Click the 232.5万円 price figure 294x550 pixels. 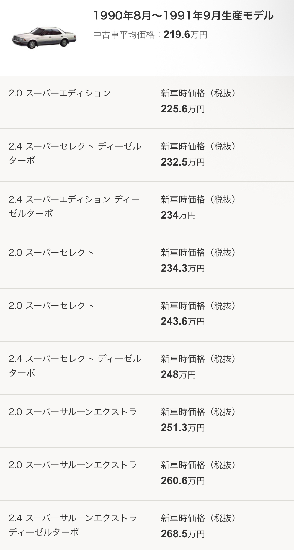click(x=183, y=162)
